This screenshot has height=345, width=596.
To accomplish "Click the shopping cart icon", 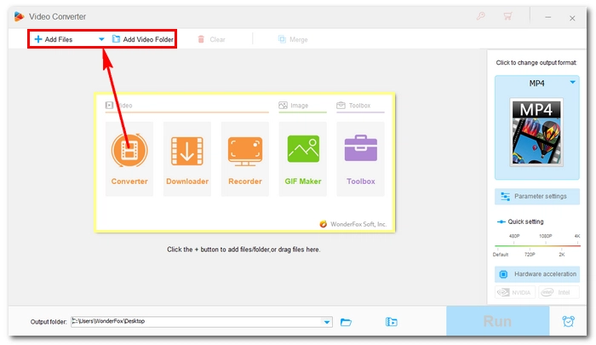I will pyautogui.click(x=507, y=16).
